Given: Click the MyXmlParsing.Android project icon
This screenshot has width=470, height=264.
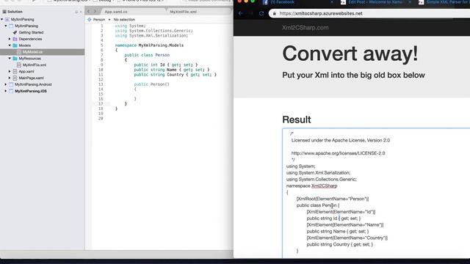Looking at the screenshot, I should (11, 84).
